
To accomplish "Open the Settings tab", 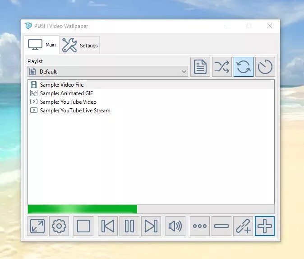I will [79, 45].
